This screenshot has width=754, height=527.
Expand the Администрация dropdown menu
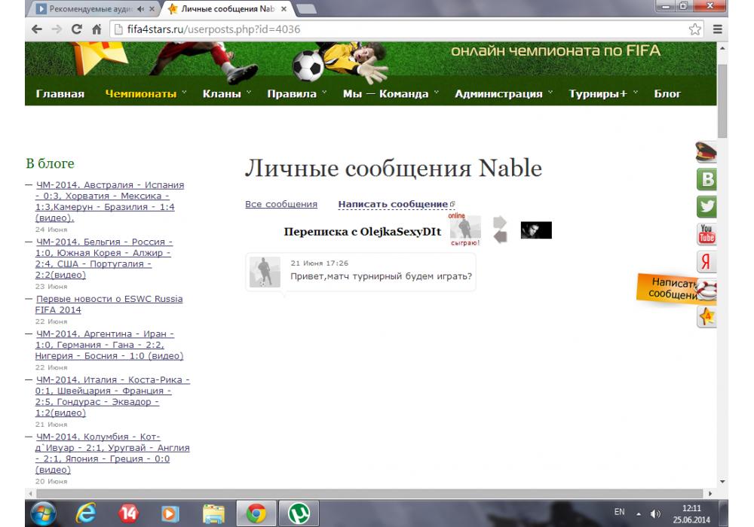click(503, 94)
